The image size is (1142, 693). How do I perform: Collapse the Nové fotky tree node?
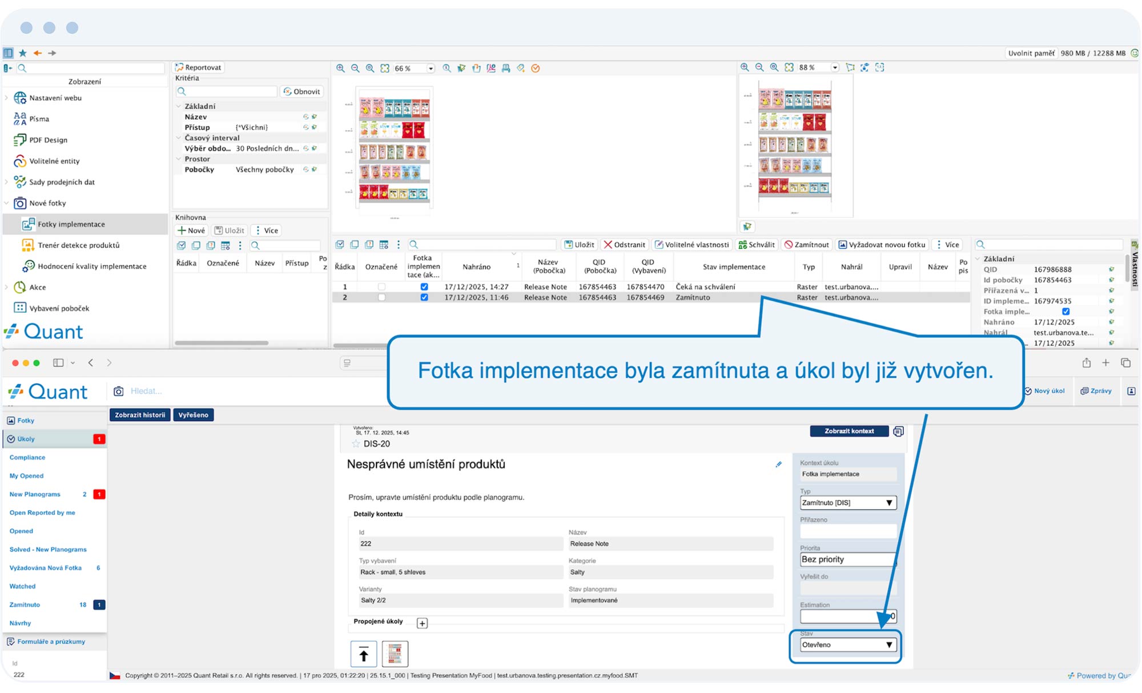pyautogui.click(x=7, y=203)
